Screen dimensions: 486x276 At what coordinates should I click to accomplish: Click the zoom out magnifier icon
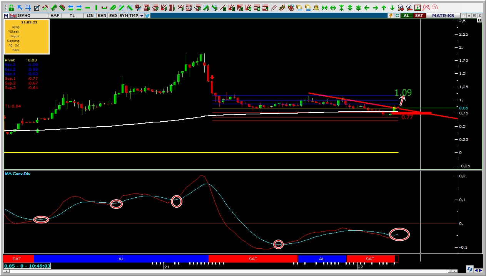tap(409, 8)
